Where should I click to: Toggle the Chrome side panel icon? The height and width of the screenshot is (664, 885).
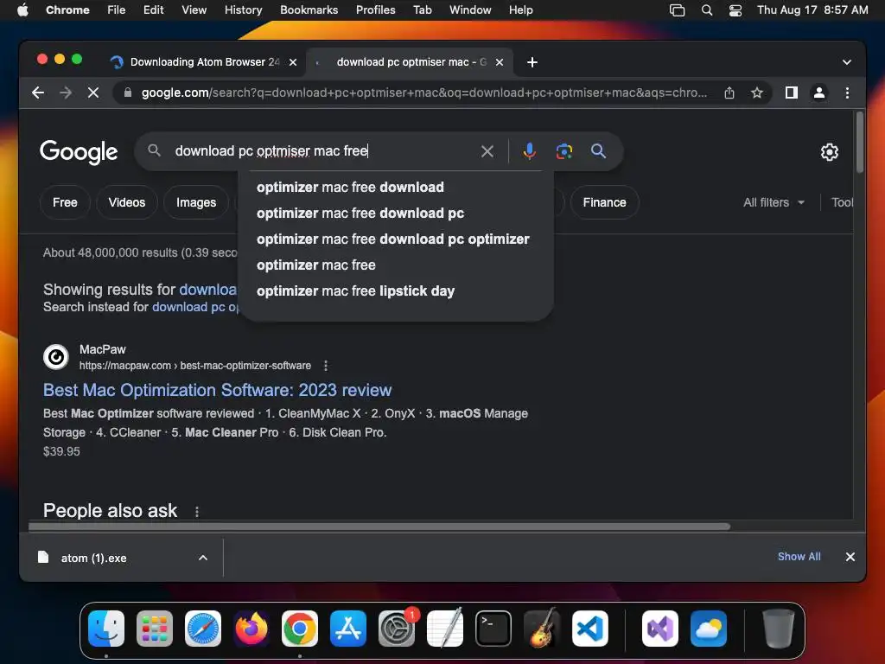792,93
